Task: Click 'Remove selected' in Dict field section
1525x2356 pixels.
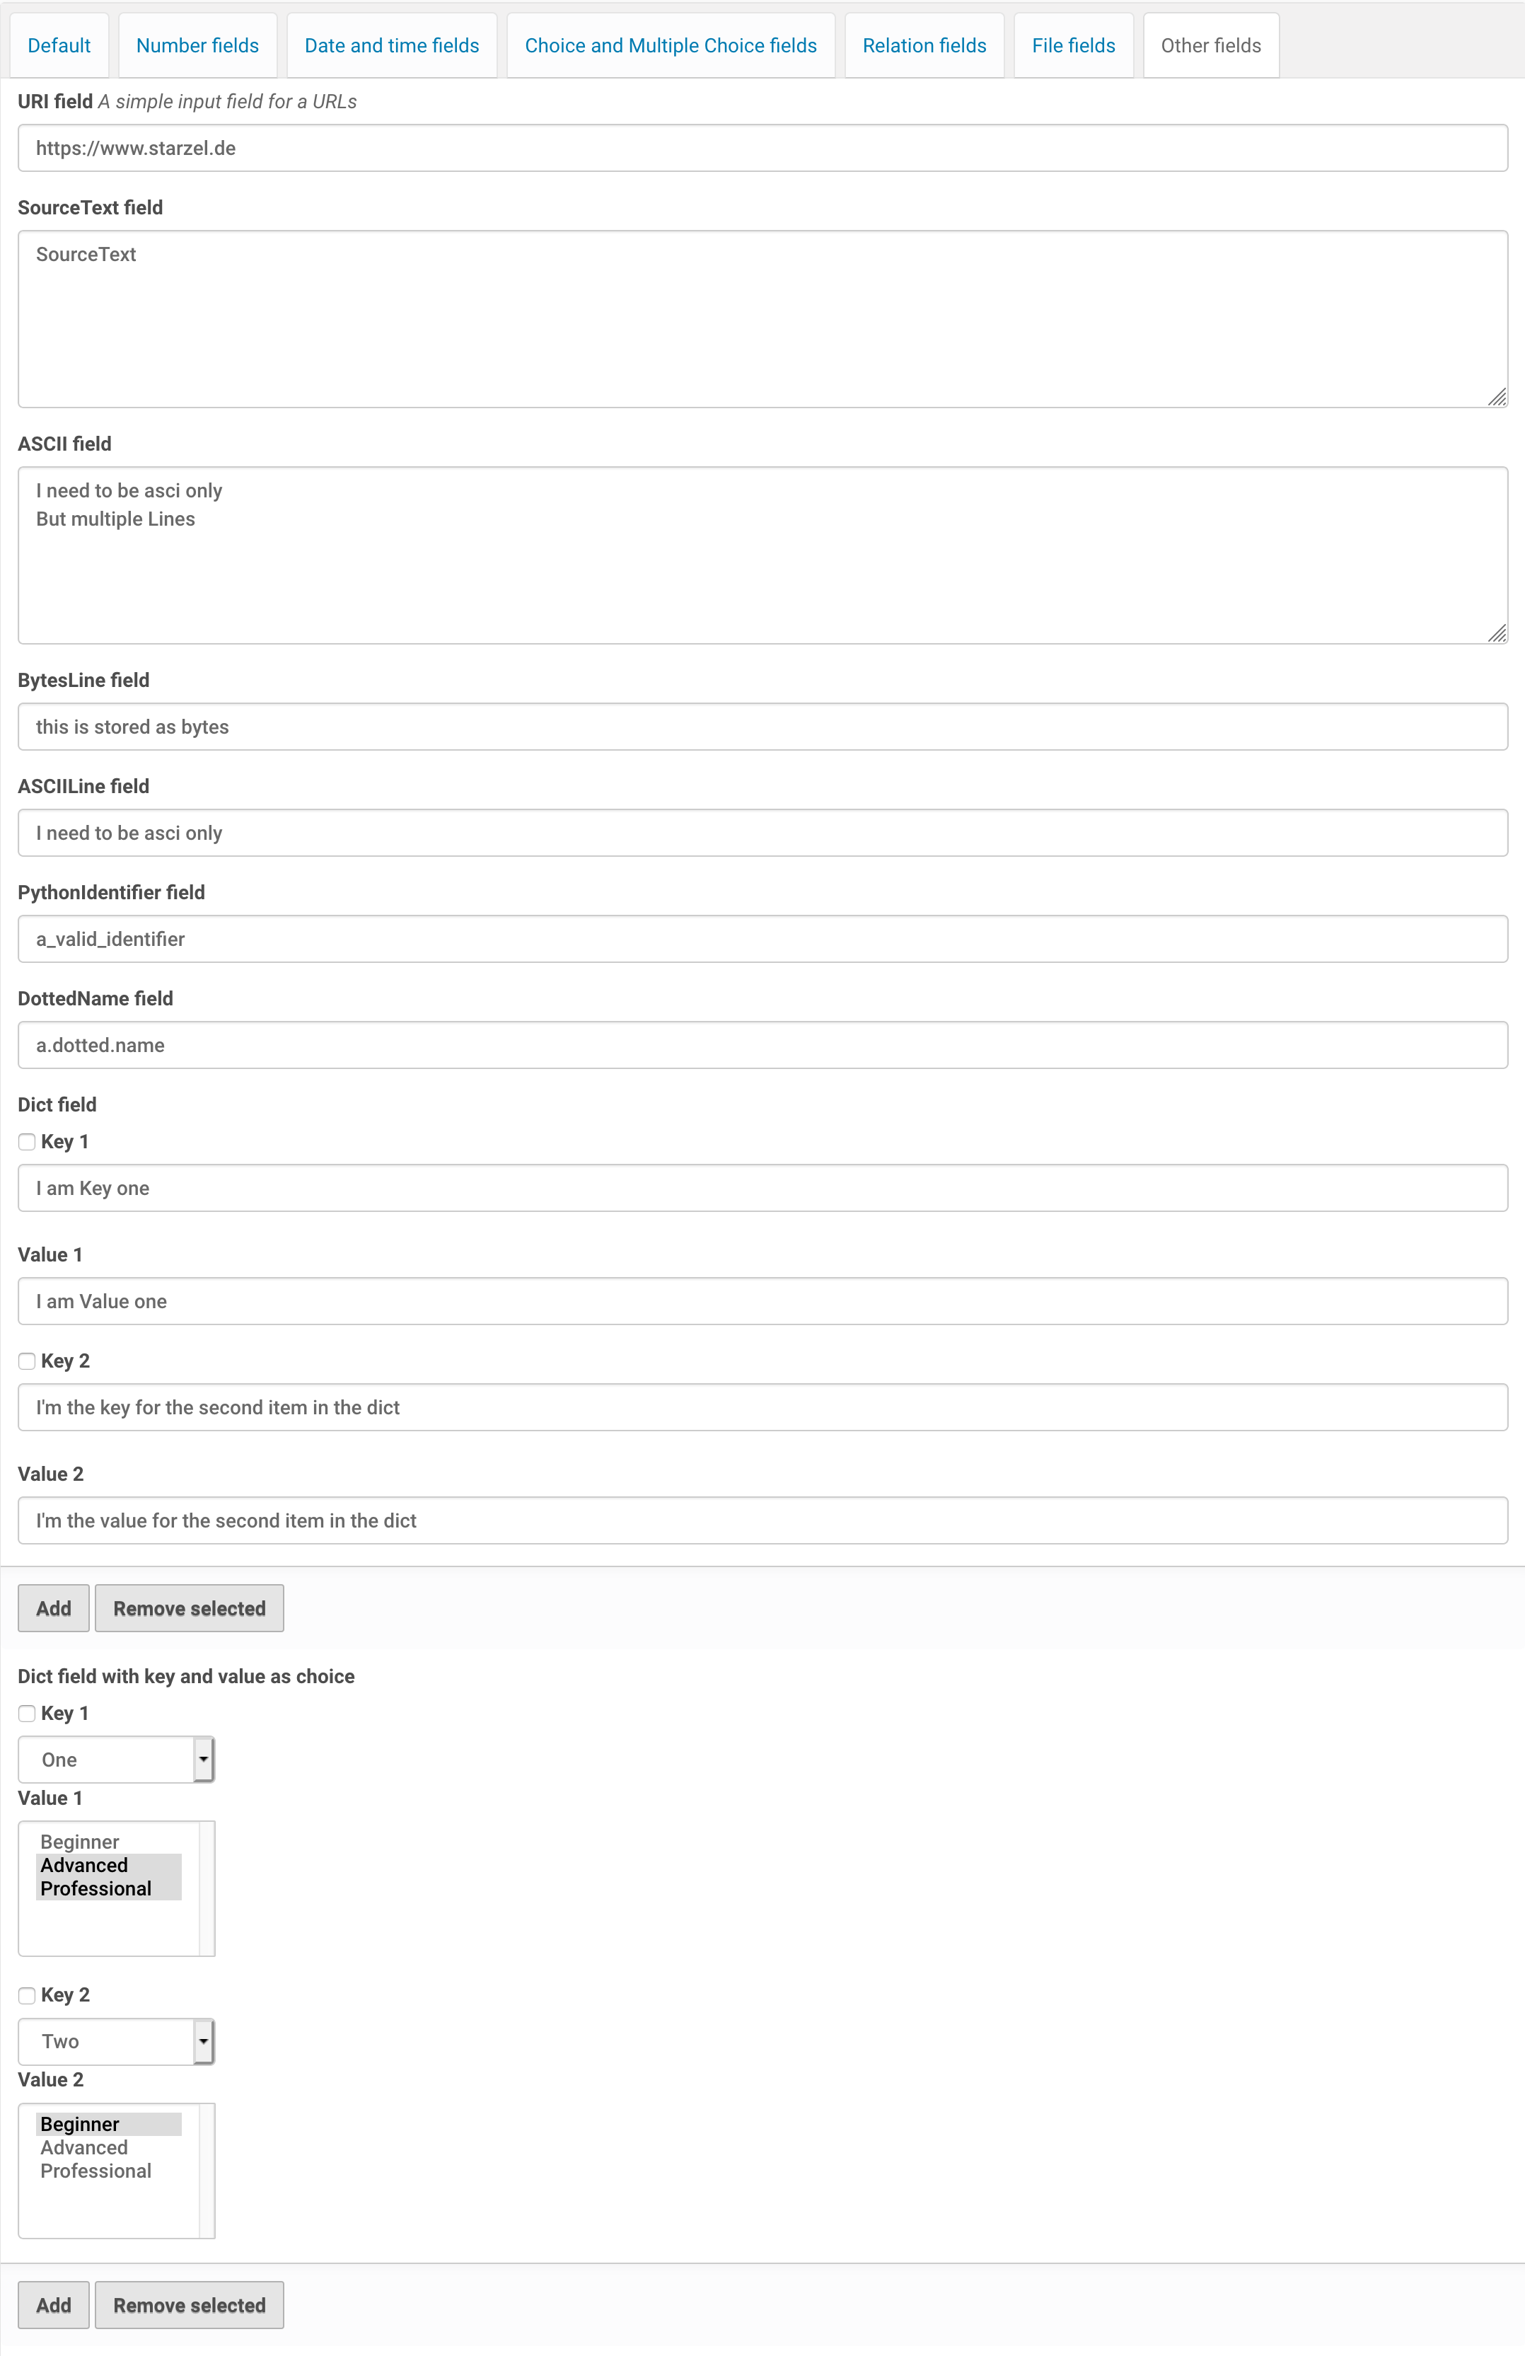Action: (189, 1609)
